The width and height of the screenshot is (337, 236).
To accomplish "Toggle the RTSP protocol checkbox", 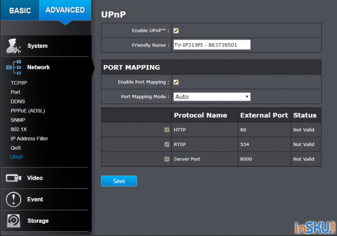I will pyautogui.click(x=167, y=144).
